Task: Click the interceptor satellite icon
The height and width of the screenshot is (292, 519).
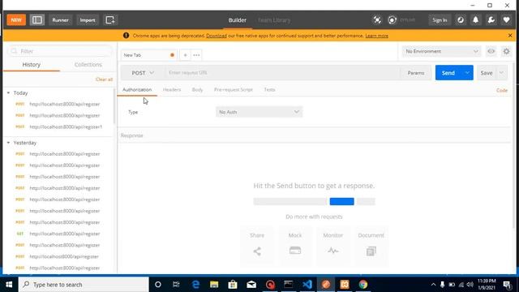Action: pos(377,19)
